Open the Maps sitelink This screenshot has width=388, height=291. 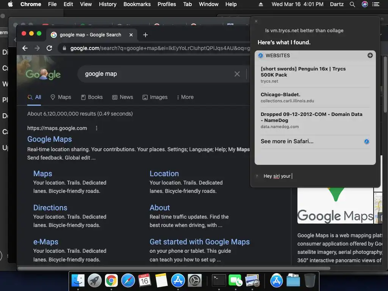pos(43,174)
